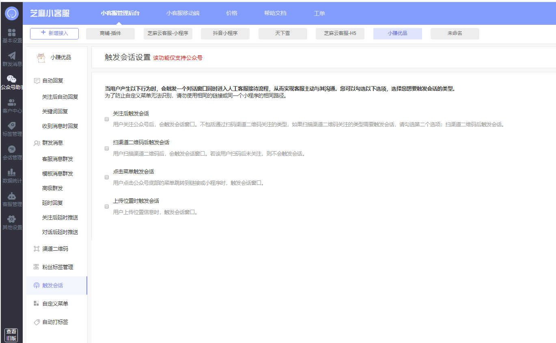Open 小客服管理后台 top tab

point(120,13)
